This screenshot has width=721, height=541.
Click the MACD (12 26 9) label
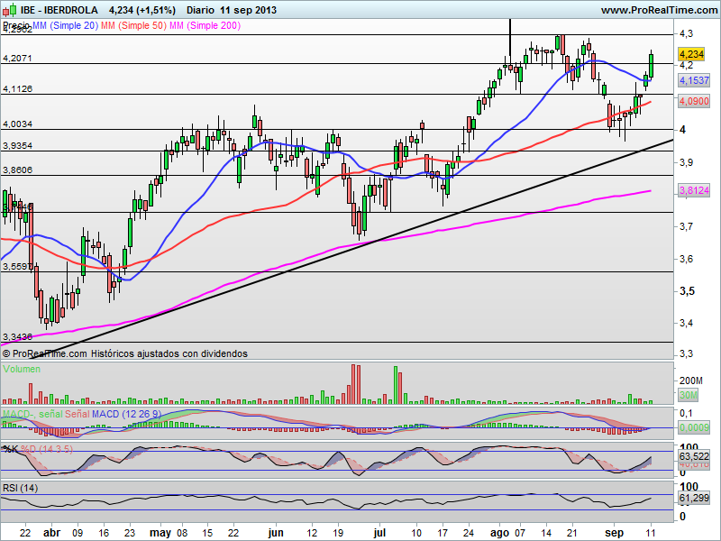(126, 414)
